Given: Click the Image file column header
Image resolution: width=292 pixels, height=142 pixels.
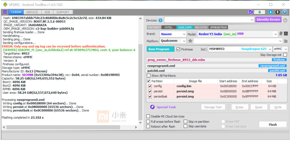Looking at the screenshot, I should (195, 81).
